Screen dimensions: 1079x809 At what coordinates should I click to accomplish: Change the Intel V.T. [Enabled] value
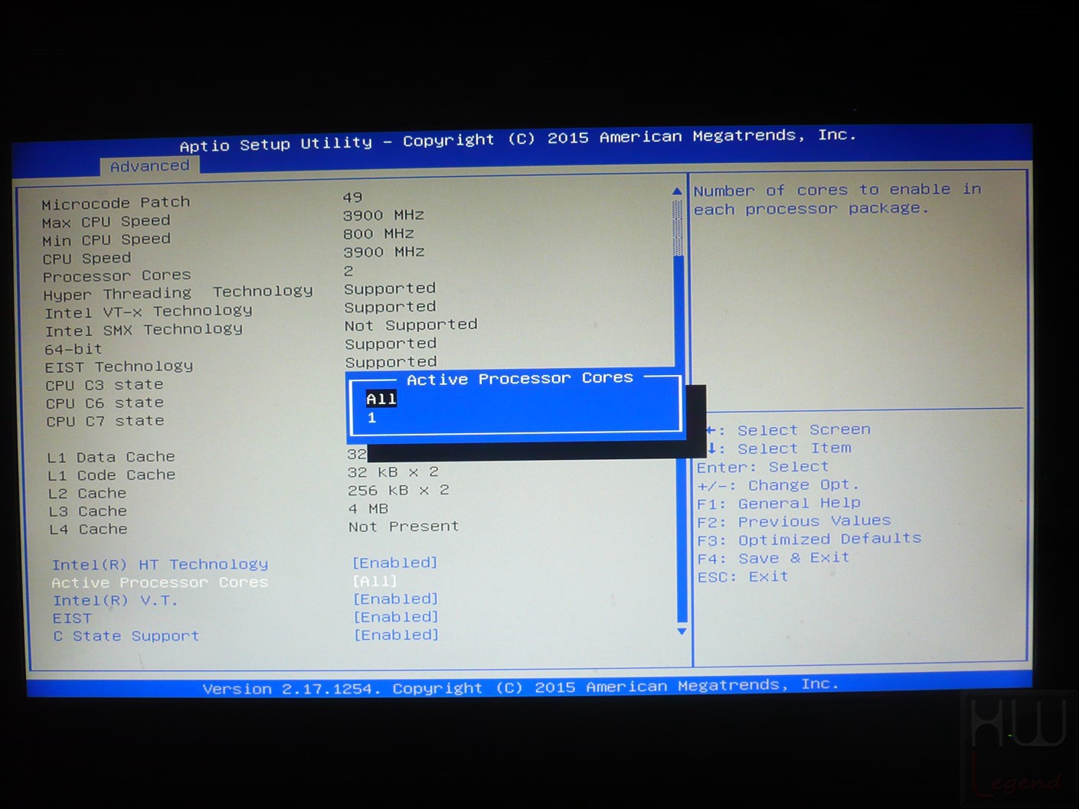396,599
